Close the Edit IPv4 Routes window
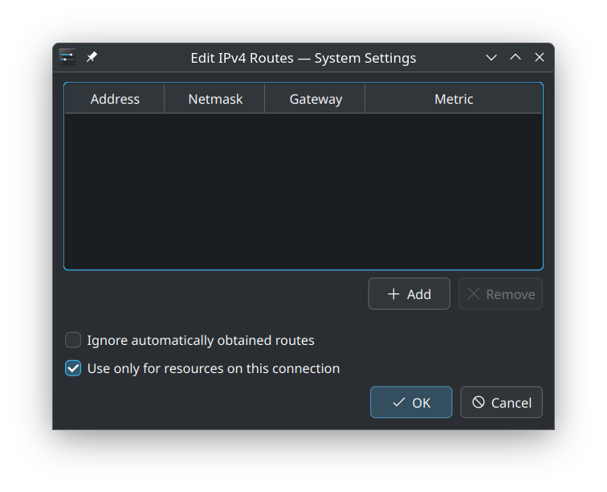607x492 pixels. [x=540, y=58]
